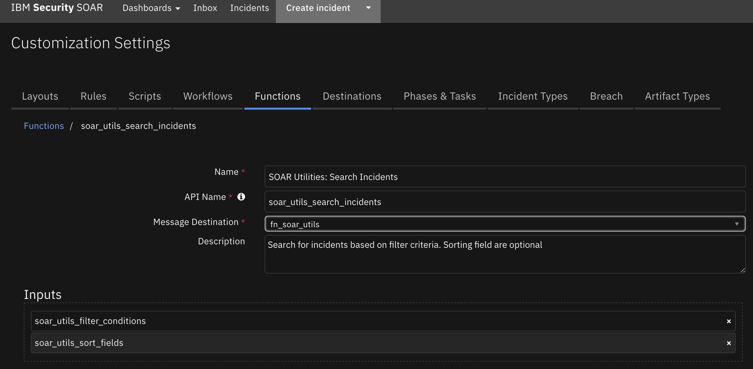
Task: Expand the Dashboards menu
Action: [x=151, y=8]
